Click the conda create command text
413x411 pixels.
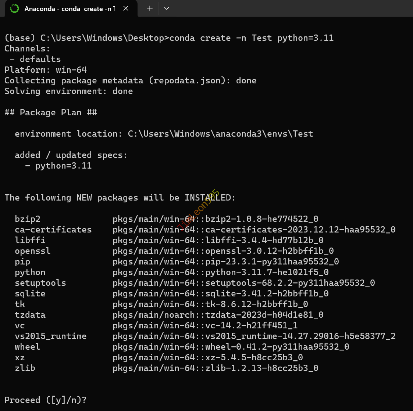[252, 38]
